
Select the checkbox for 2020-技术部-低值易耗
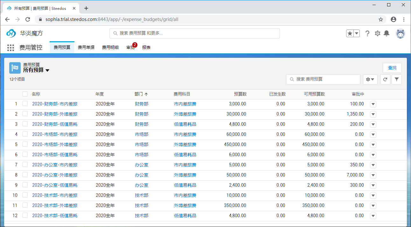pos(25,216)
